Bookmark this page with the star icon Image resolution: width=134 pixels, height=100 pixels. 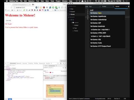point(41,7)
